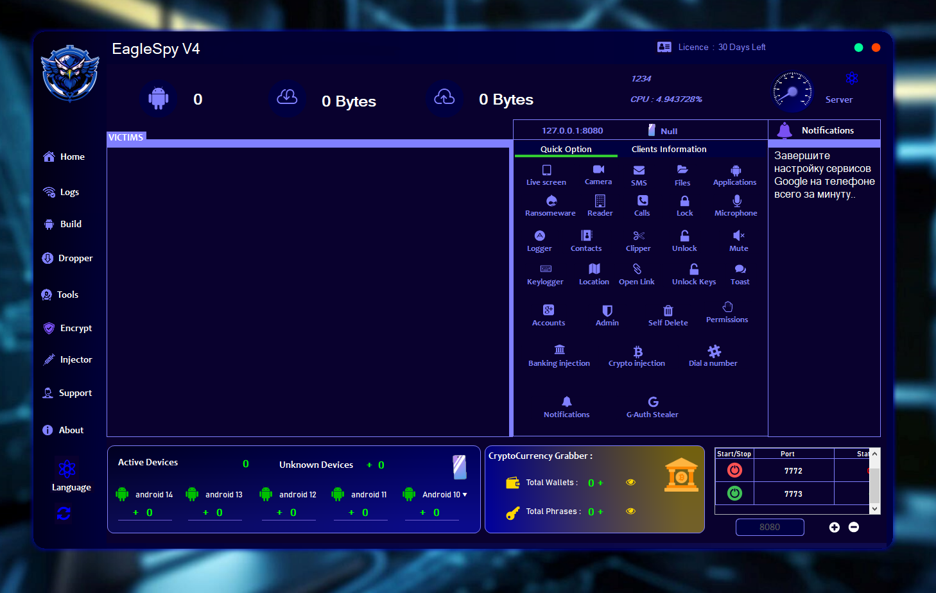Select the Dial a number option

[713, 356]
